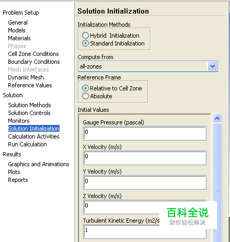Open the Compute from dropdown arrow
The width and height of the screenshot is (230, 242).
pyautogui.click(x=212, y=66)
